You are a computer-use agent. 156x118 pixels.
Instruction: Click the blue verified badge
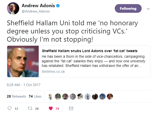pos(58,6)
